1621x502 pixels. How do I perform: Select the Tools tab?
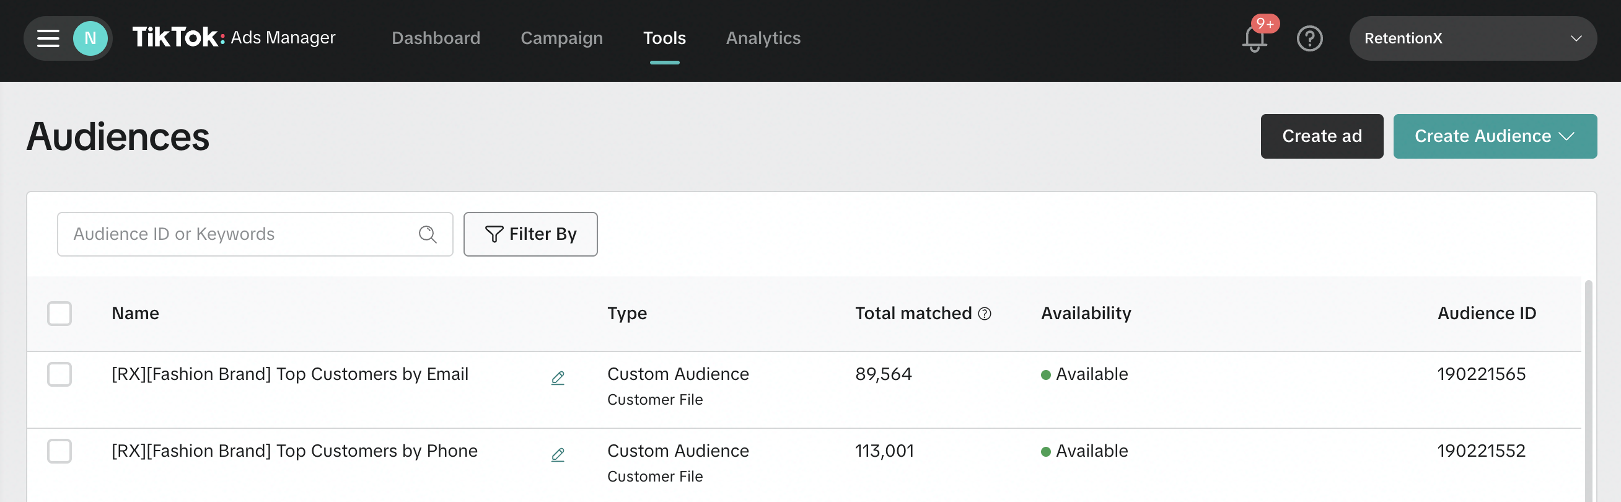(x=664, y=38)
